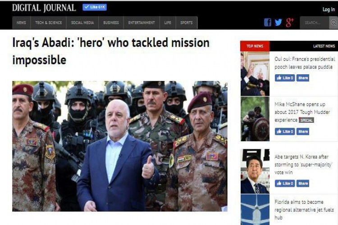Open the Google Plus icon

pos(290,22)
